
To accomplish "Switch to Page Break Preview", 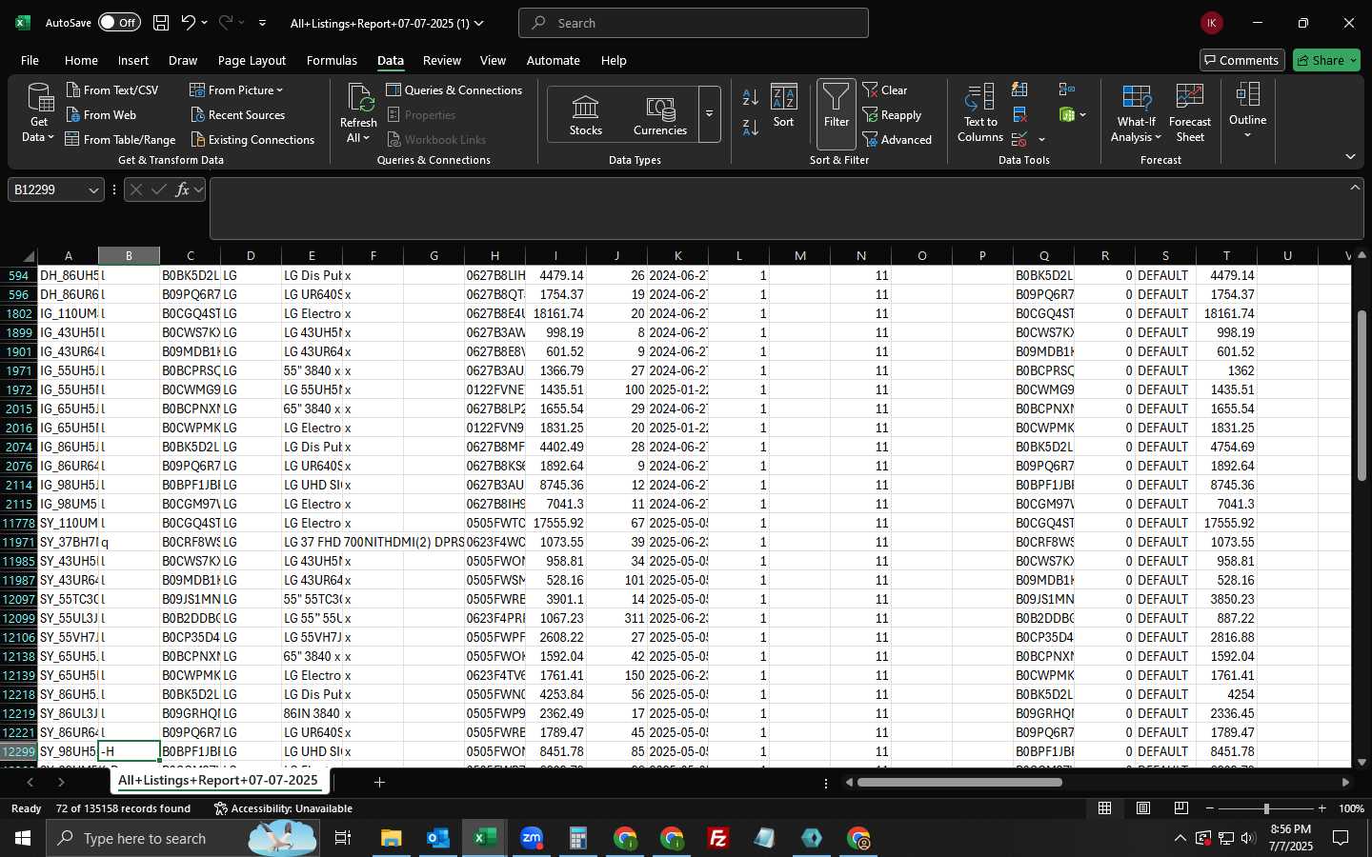I will (x=1181, y=808).
